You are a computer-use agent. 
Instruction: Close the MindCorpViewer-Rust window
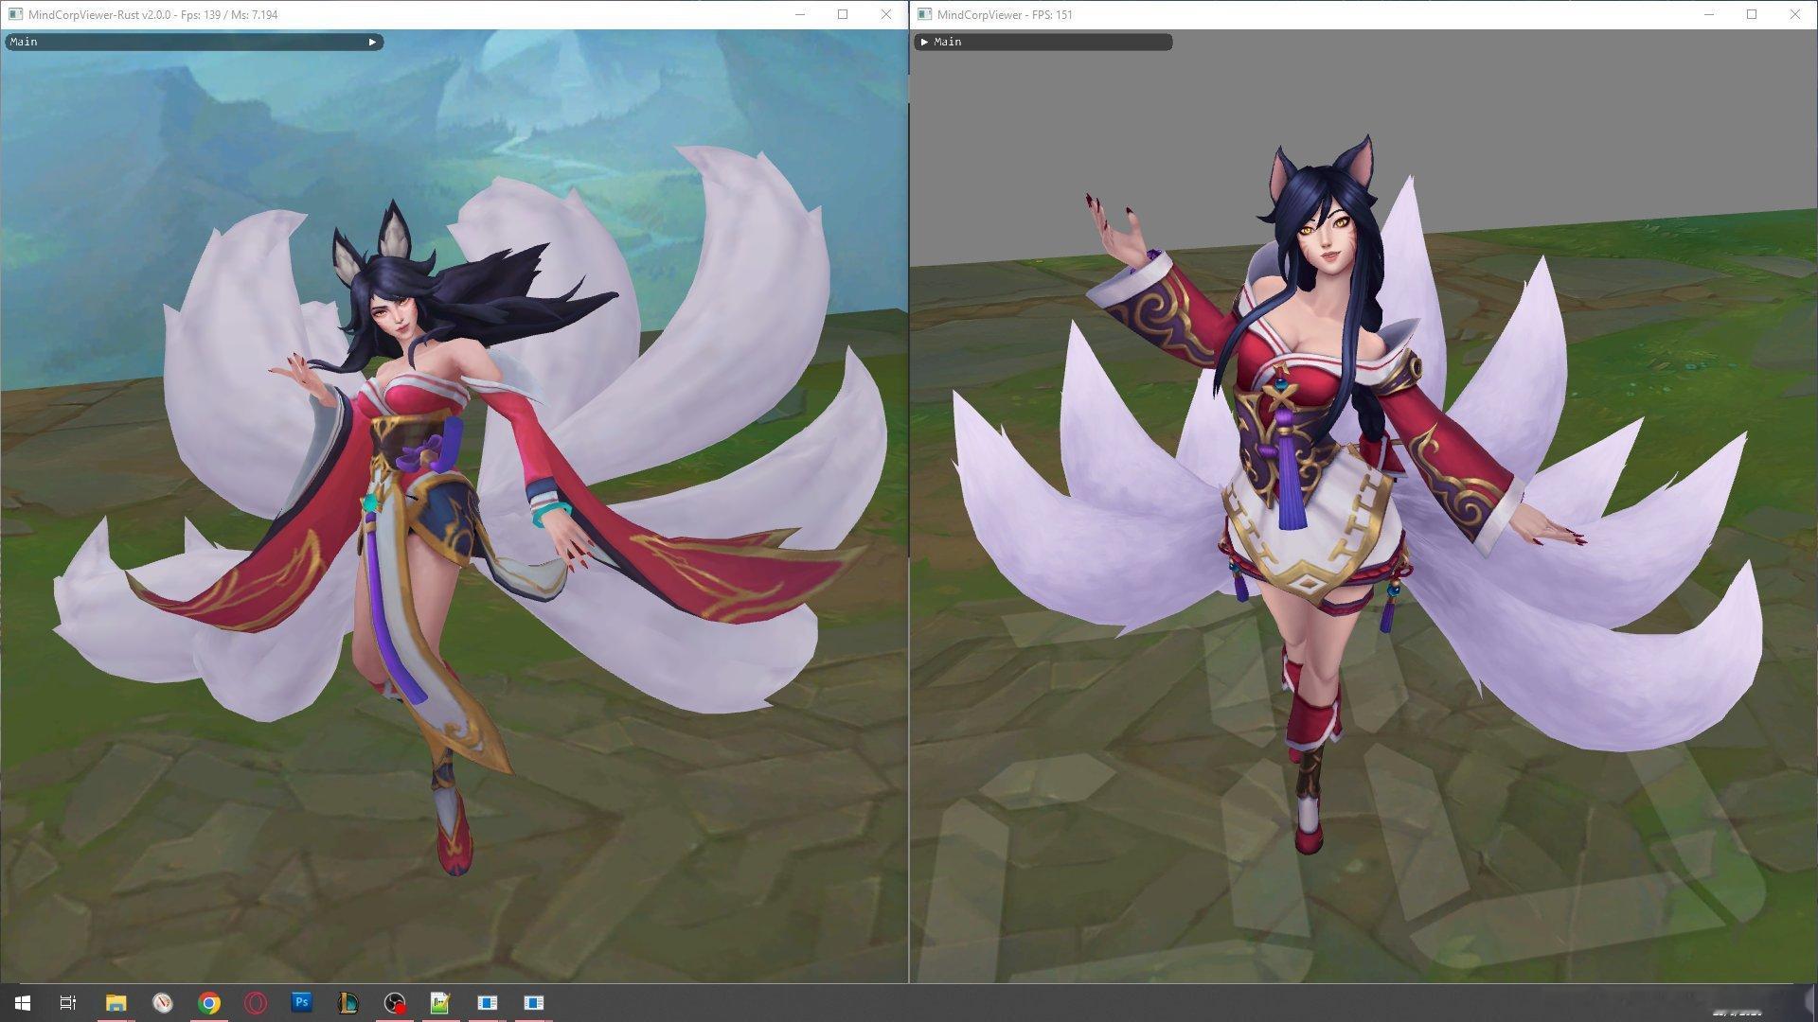886,14
